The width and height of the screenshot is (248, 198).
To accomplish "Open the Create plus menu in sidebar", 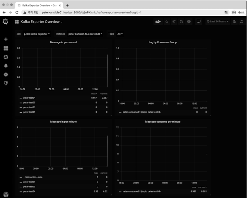I will click(6, 39).
